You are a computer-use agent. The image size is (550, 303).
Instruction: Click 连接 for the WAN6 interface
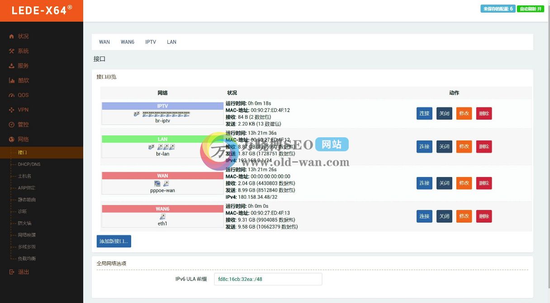coord(424,216)
